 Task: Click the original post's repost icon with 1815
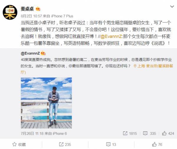coord(130,133)
